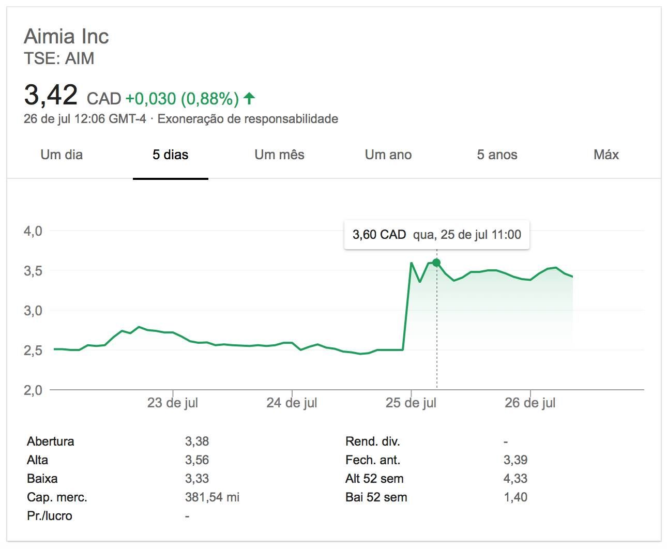Screen dimensions: 667x549
Task: Click the 25 de jul axis label
Action: click(411, 403)
